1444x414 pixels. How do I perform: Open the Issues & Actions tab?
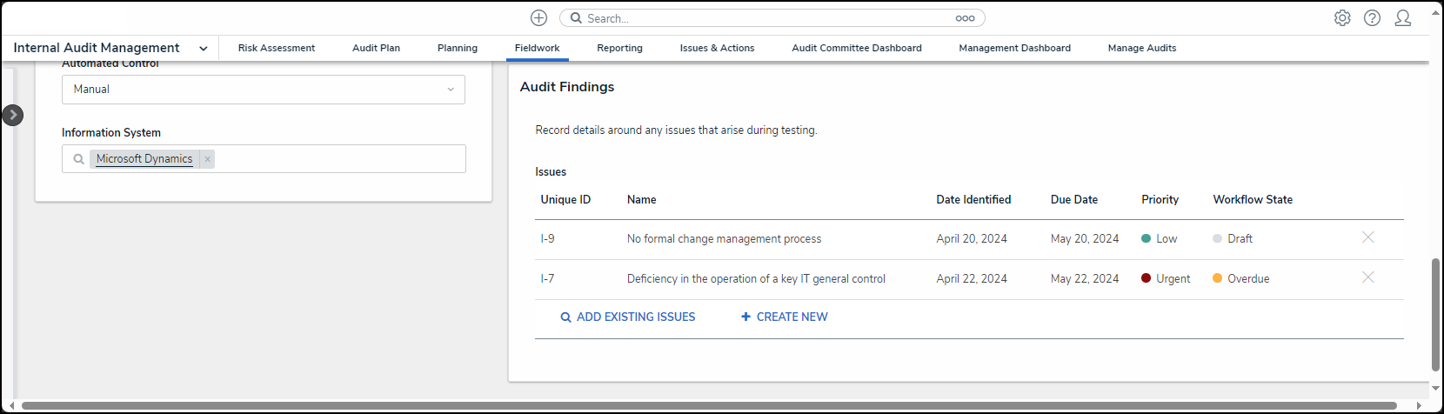point(717,48)
